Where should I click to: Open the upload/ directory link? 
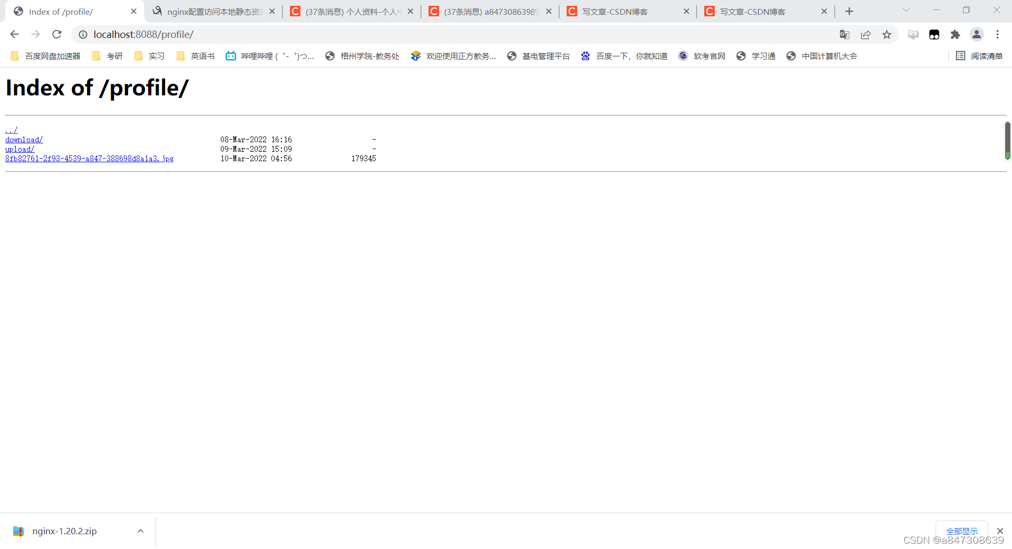coord(20,149)
